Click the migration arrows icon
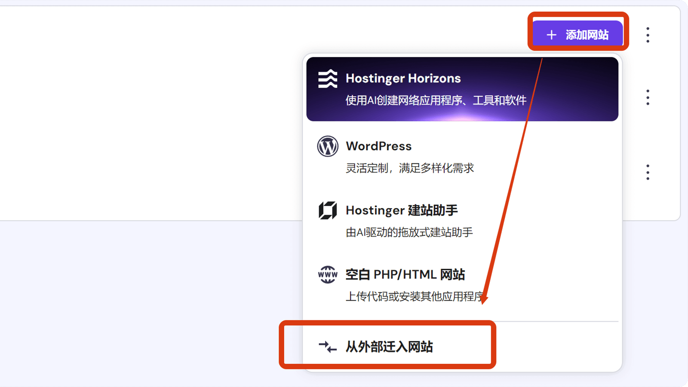 [x=328, y=347]
